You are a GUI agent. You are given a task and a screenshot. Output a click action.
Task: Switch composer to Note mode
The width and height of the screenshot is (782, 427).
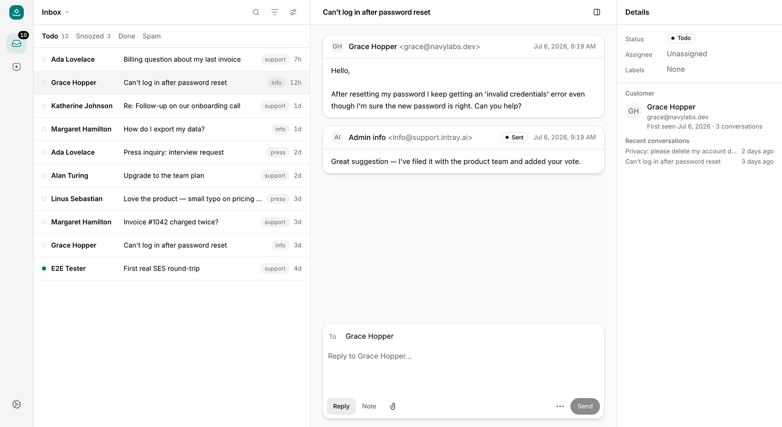tap(369, 406)
